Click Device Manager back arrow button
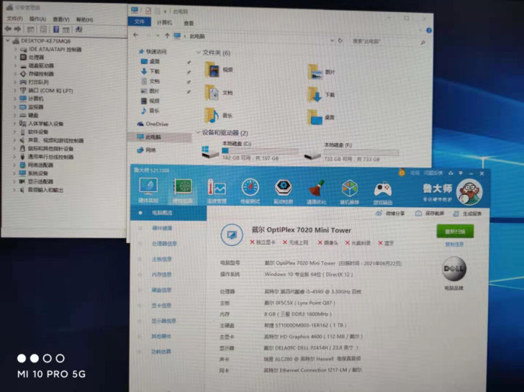The height and width of the screenshot is (392, 524). [x=8, y=29]
